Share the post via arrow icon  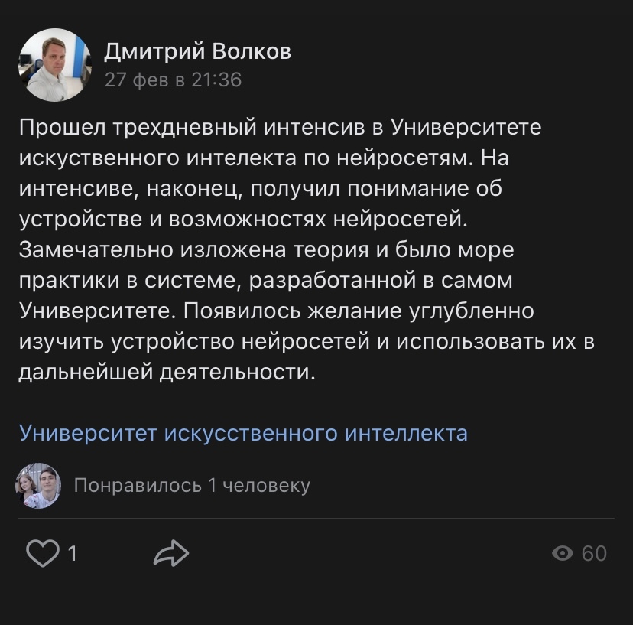[170, 553]
